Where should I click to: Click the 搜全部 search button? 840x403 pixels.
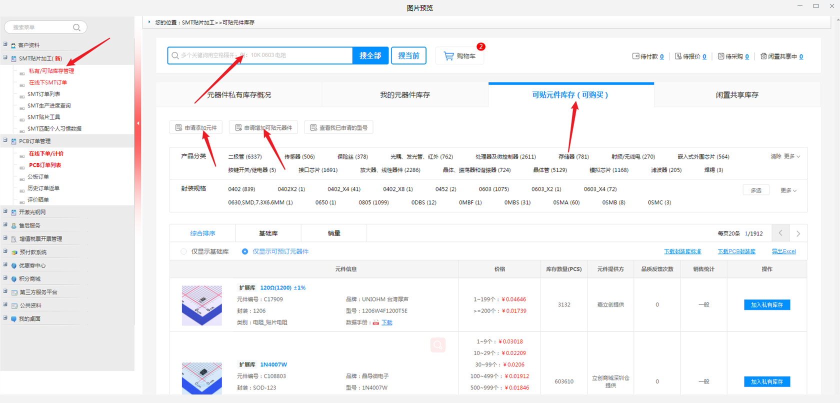point(370,55)
